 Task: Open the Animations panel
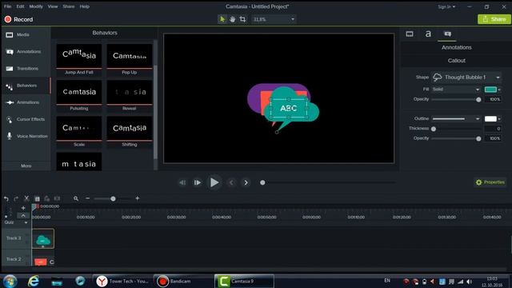(26, 102)
